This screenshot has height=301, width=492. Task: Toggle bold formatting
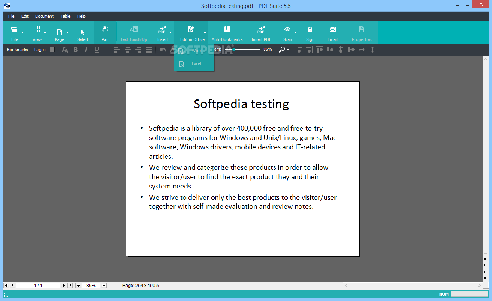click(75, 50)
